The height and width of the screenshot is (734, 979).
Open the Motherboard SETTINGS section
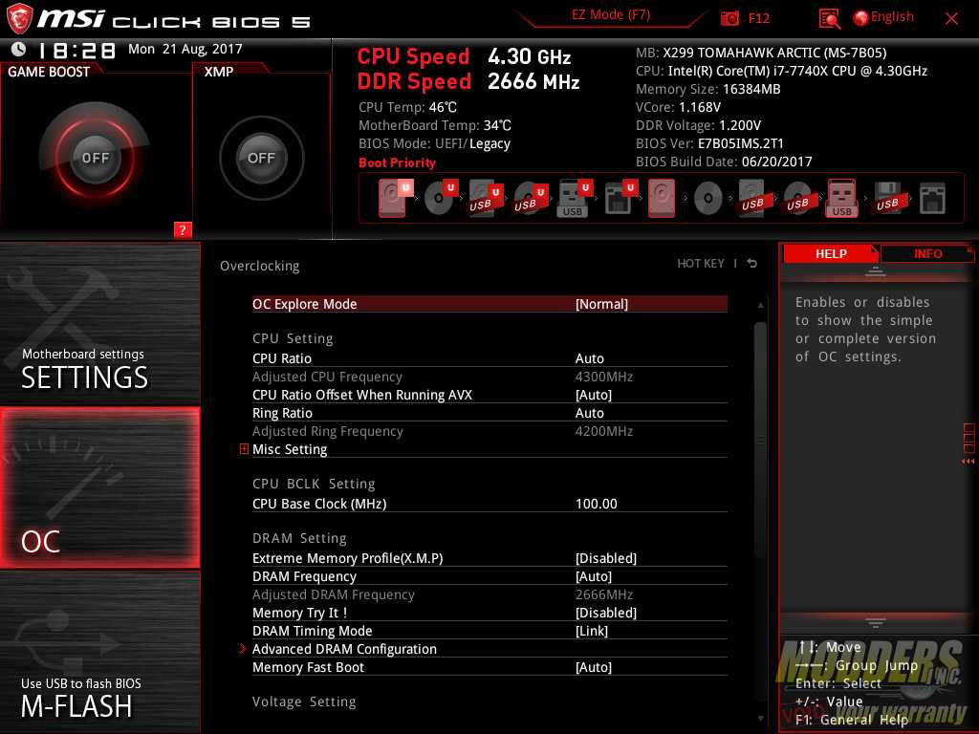(99, 323)
